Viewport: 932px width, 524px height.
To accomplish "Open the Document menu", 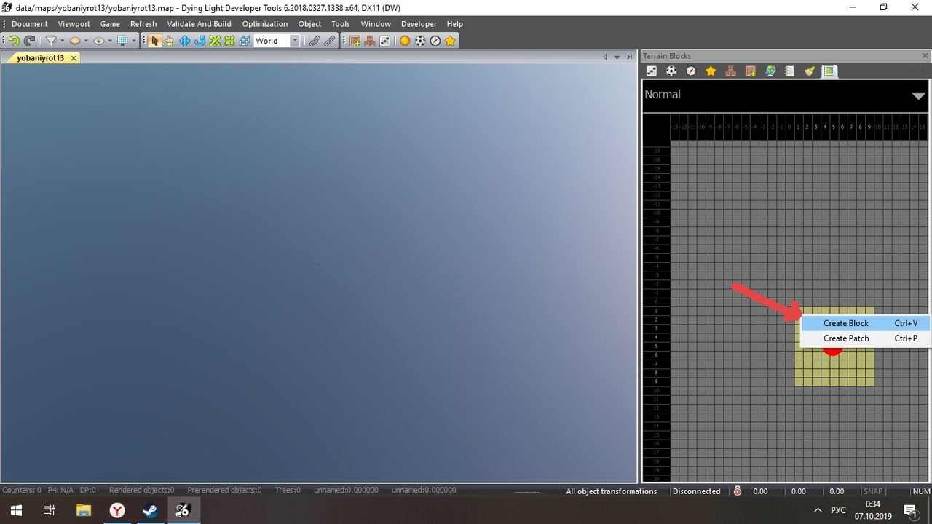I will pos(30,24).
